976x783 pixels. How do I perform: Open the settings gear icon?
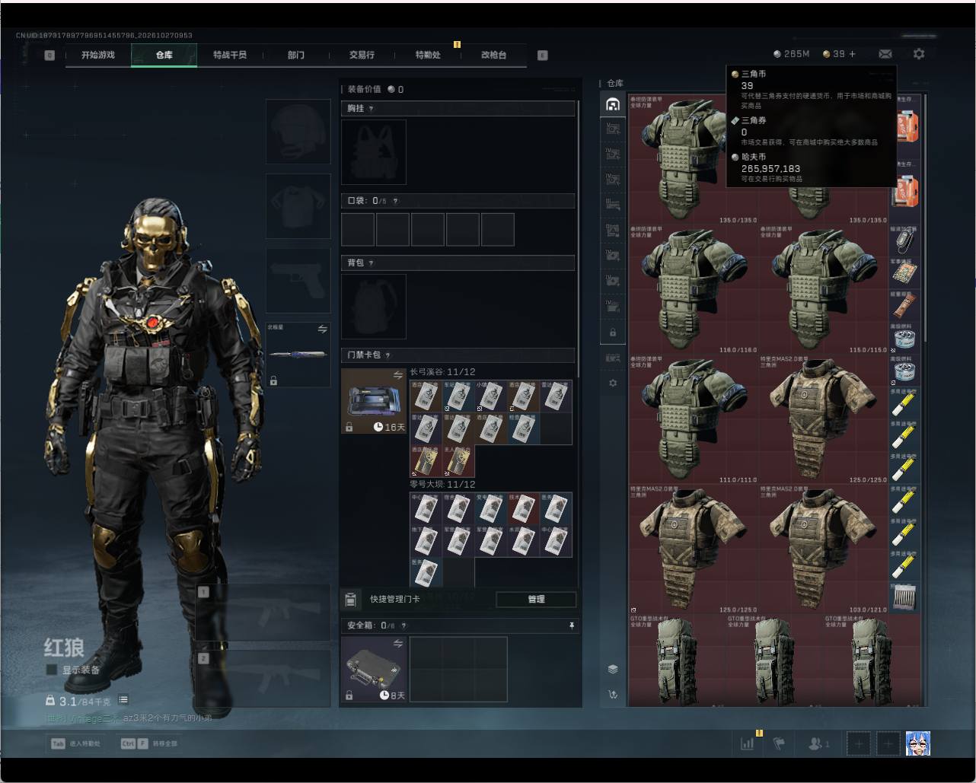[919, 54]
